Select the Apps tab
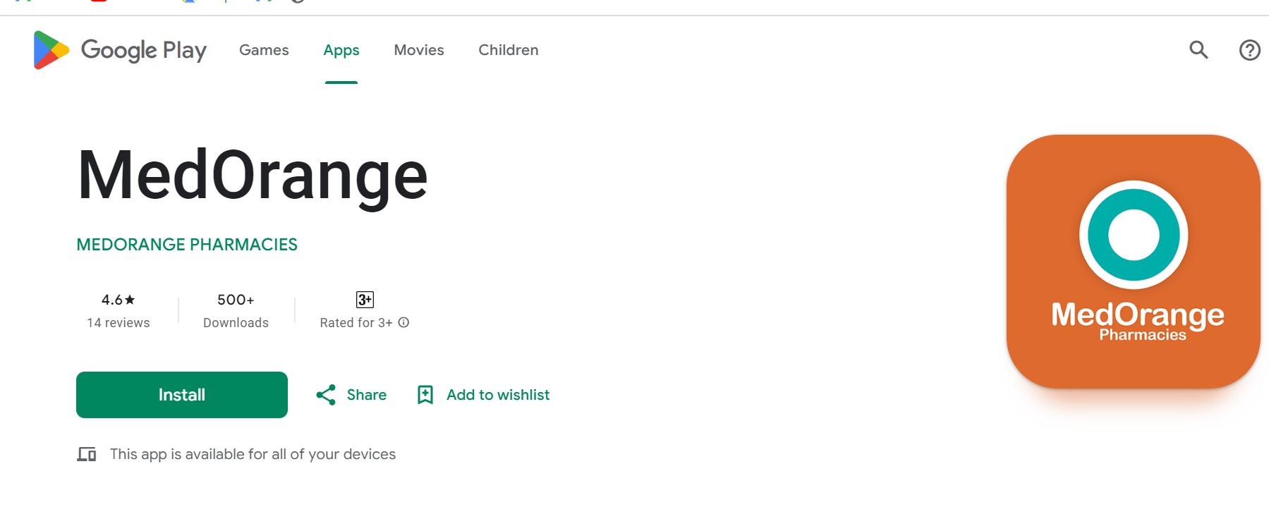 coord(341,50)
